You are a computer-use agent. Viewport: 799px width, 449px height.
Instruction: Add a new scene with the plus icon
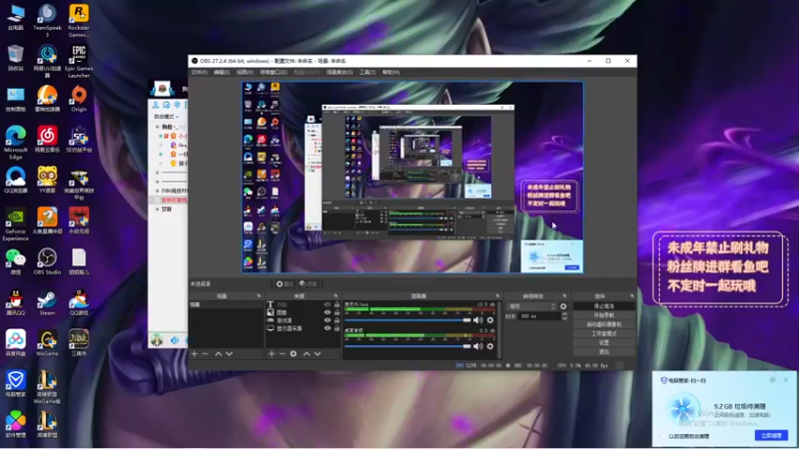194,354
